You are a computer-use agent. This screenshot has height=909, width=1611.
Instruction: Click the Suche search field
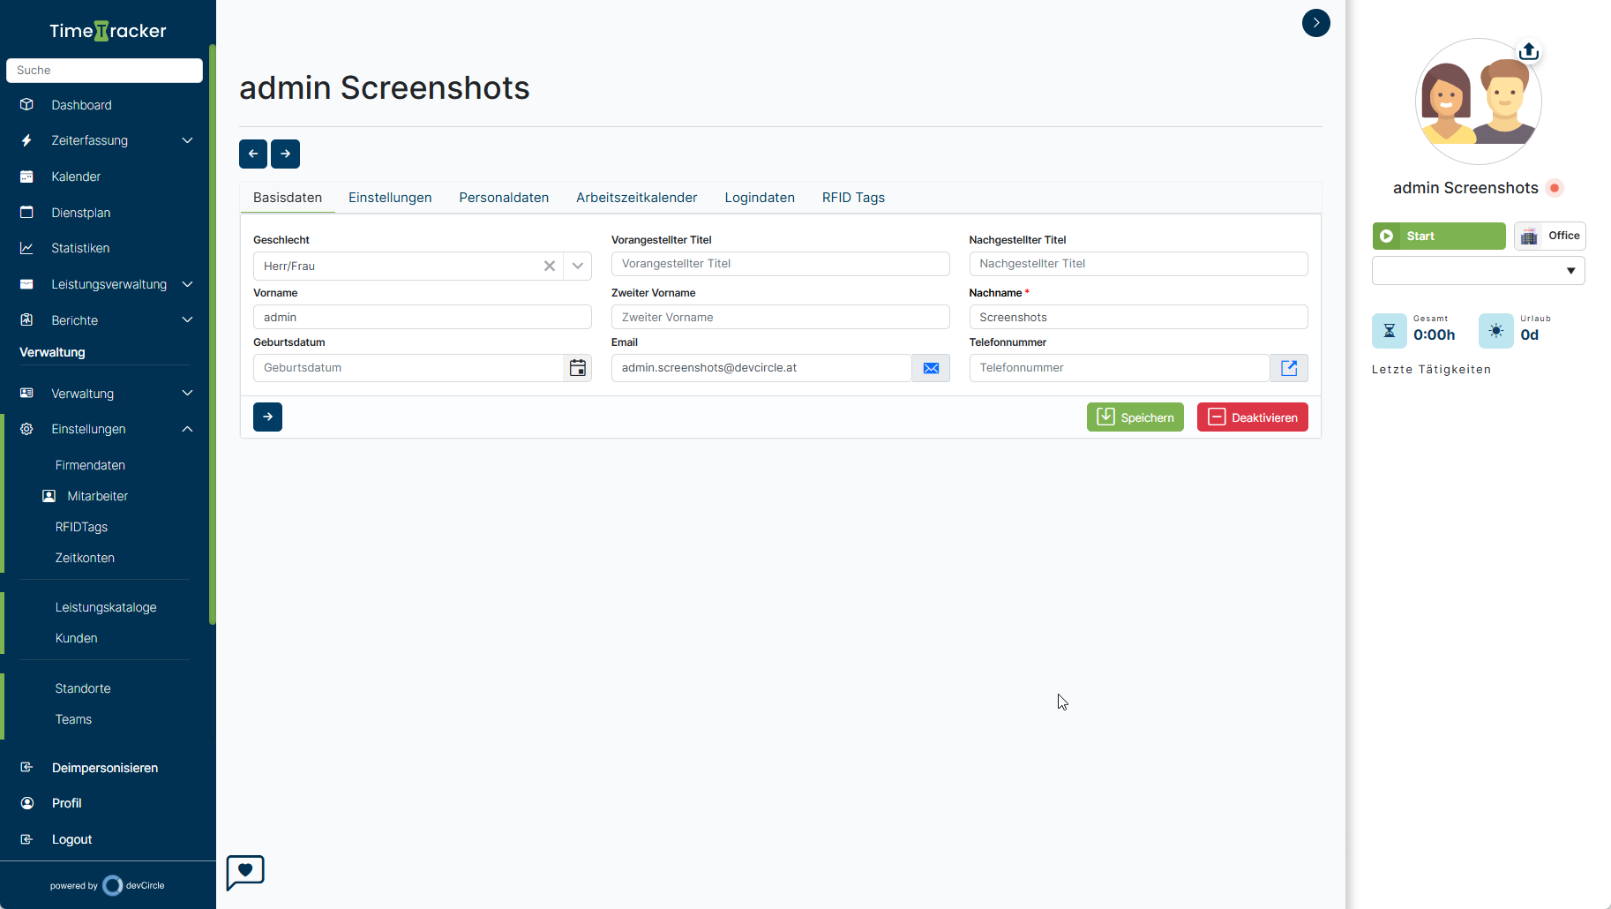pos(104,71)
